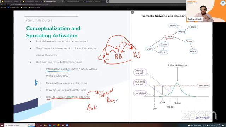
Task: Click the underlined Interrogative questions text
Action: click(59, 69)
